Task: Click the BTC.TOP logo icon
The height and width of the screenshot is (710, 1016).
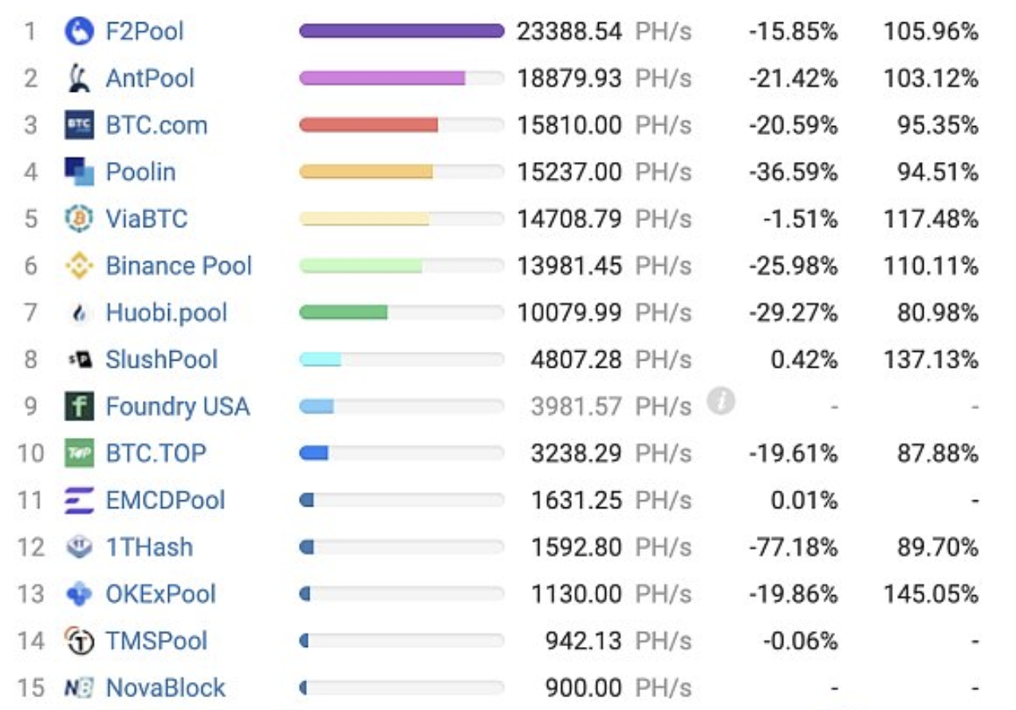Action: pos(79,453)
